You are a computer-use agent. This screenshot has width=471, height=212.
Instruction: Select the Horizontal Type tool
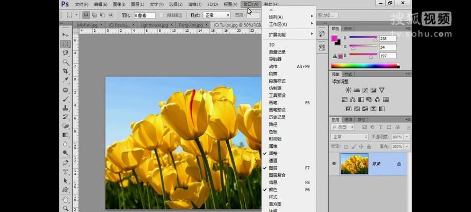click(66, 172)
